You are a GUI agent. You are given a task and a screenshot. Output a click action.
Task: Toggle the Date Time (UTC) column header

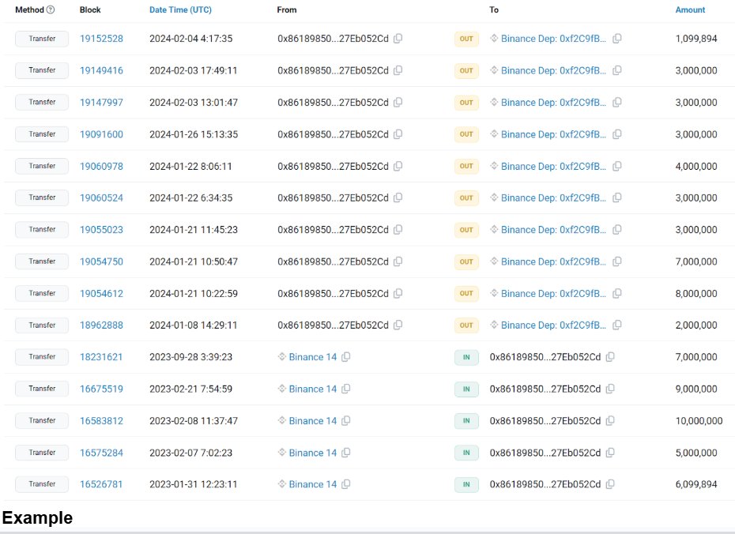[180, 9]
